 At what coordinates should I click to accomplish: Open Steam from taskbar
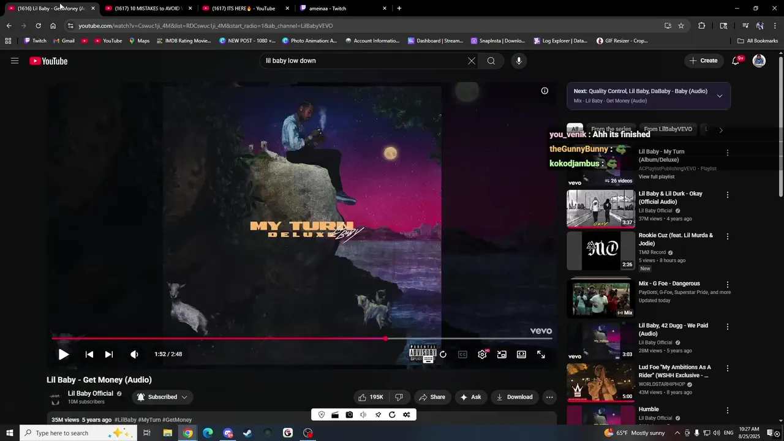point(247,433)
